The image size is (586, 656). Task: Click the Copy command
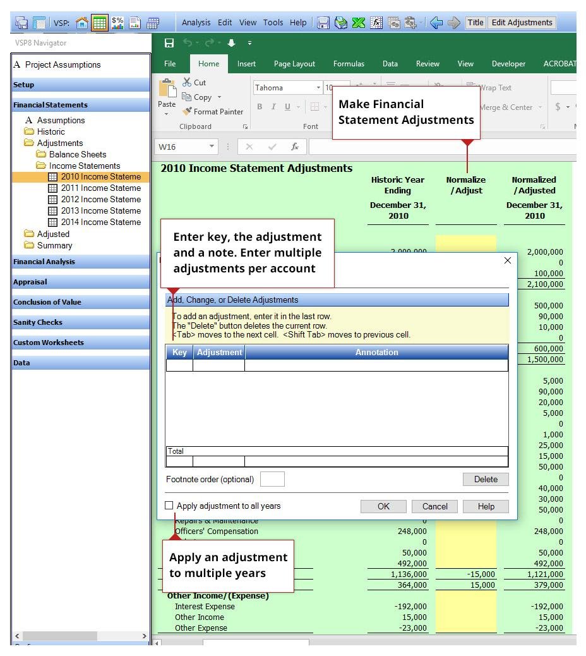point(197,97)
